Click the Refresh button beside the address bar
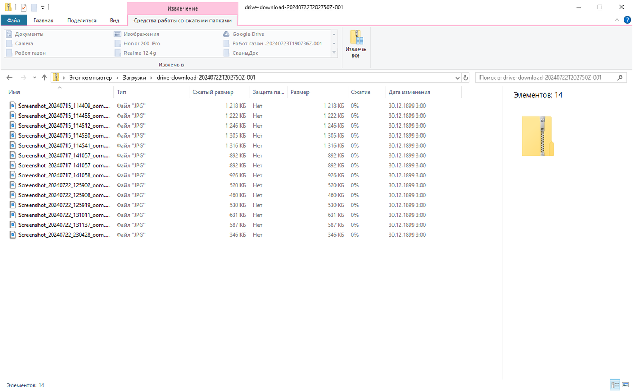The image size is (633, 391). tap(466, 78)
